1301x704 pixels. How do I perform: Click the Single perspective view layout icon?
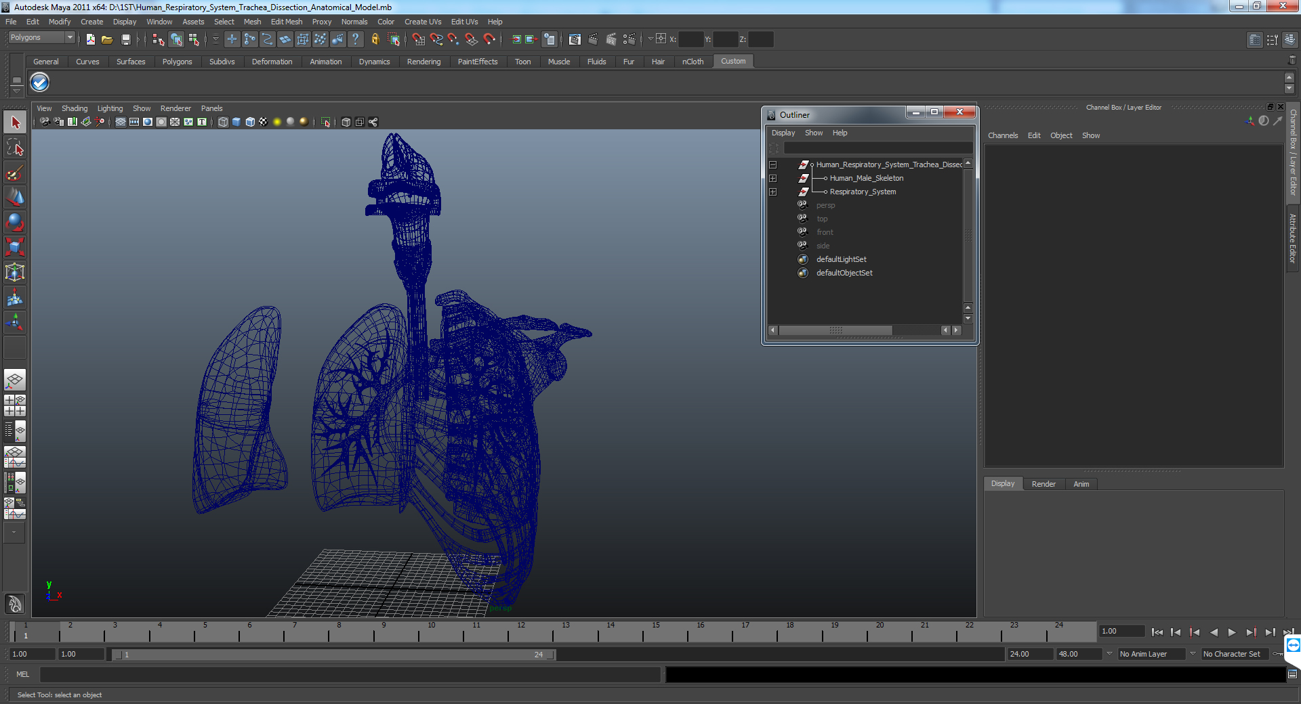tap(15, 379)
